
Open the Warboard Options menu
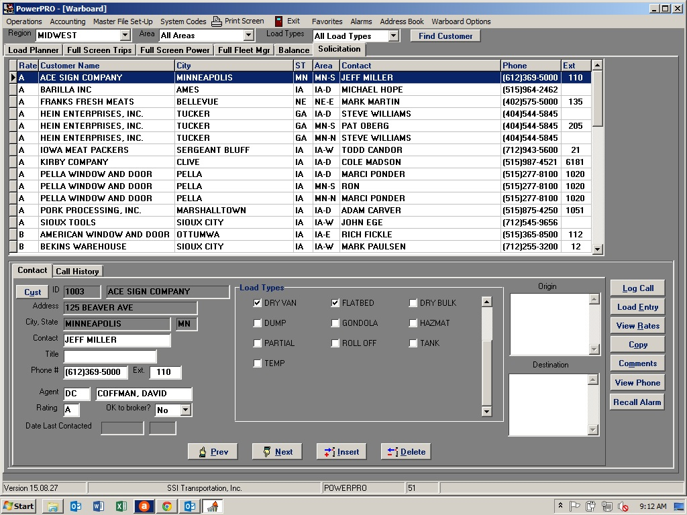[461, 21]
